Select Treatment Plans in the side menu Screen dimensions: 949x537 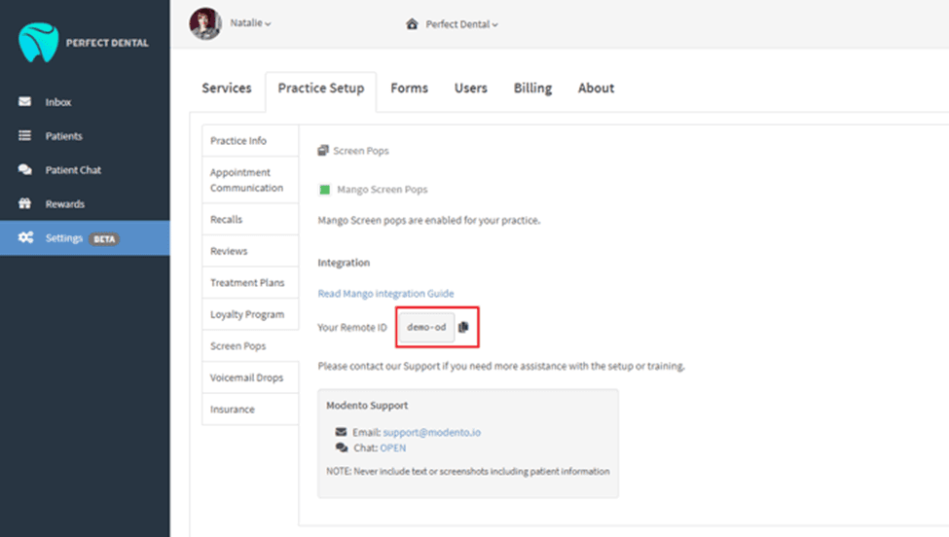pyautogui.click(x=250, y=282)
